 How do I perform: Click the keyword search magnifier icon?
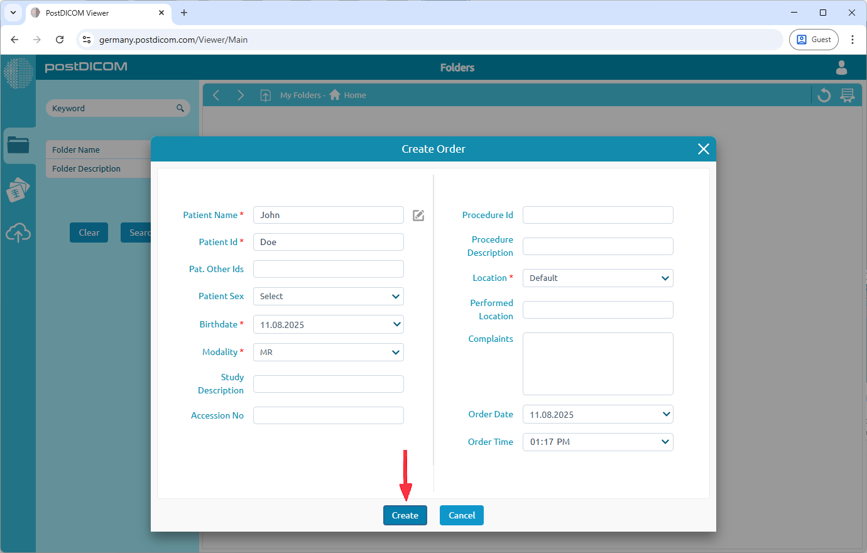point(180,108)
